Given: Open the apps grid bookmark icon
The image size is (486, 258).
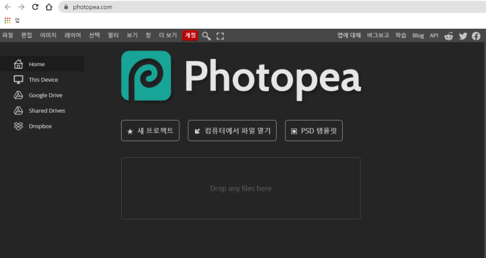Looking at the screenshot, I should 7,20.
